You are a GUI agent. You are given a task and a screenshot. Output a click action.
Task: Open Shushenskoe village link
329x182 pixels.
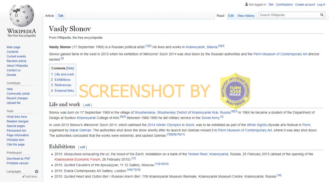click(145, 112)
